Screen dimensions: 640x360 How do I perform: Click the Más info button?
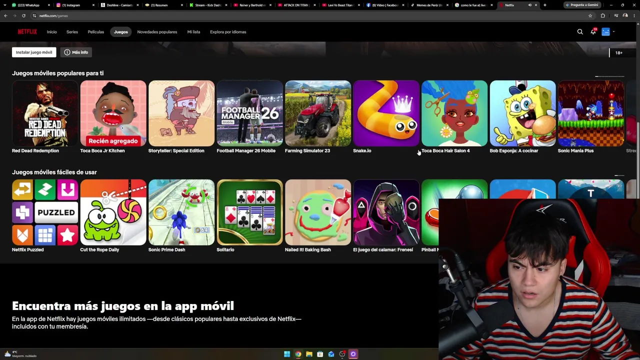[76, 52]
